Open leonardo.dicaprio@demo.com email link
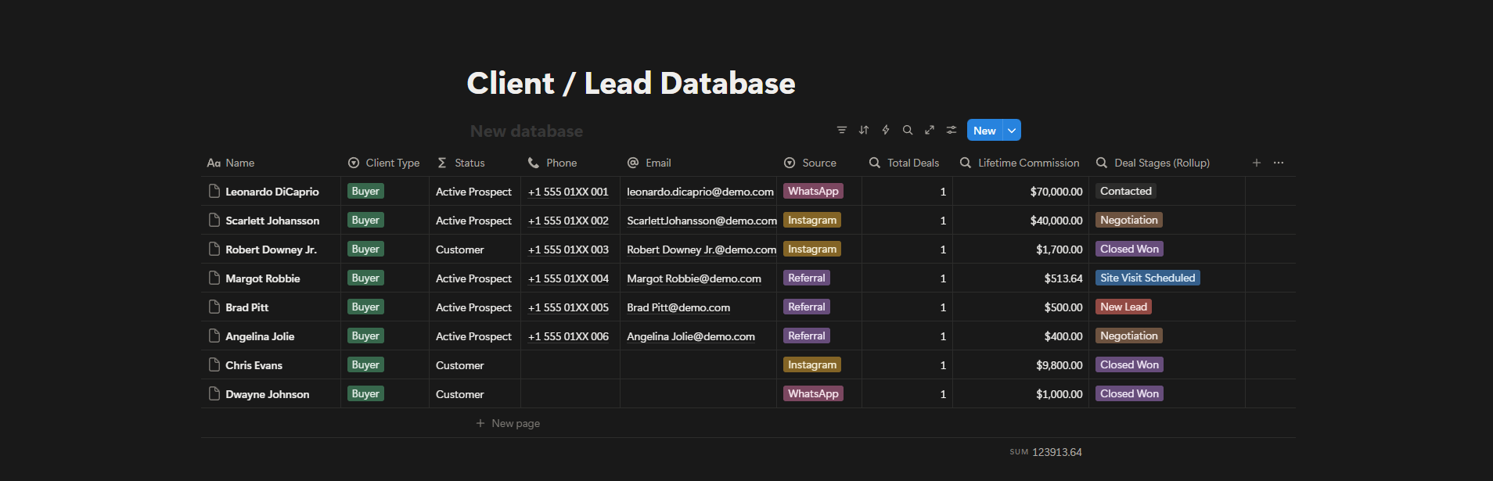Image resolution: width=1493 pixels, height=481 pixels. pyautogui.click(x=700, y=192)
